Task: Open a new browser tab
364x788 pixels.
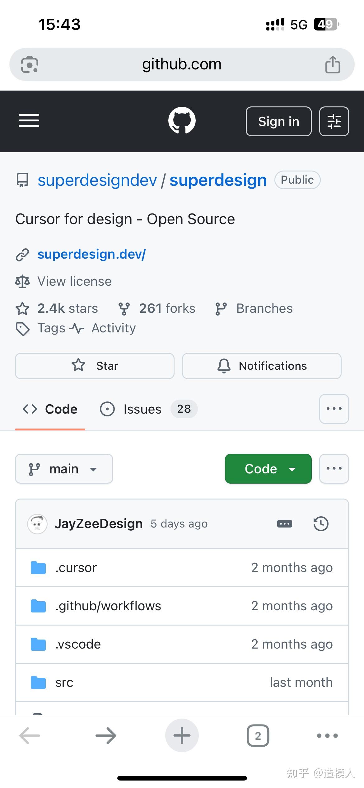Action: [182, 736]
